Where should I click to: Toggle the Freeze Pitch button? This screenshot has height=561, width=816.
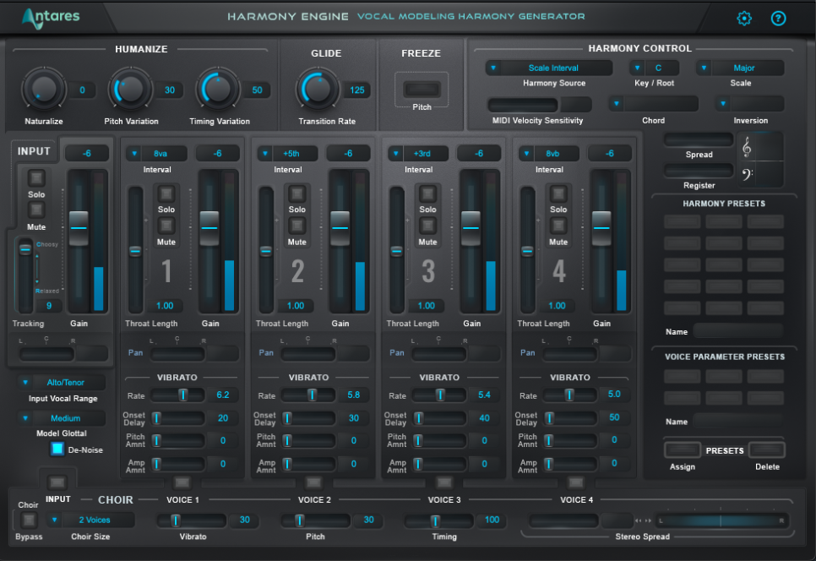click(x=422, y=89)
